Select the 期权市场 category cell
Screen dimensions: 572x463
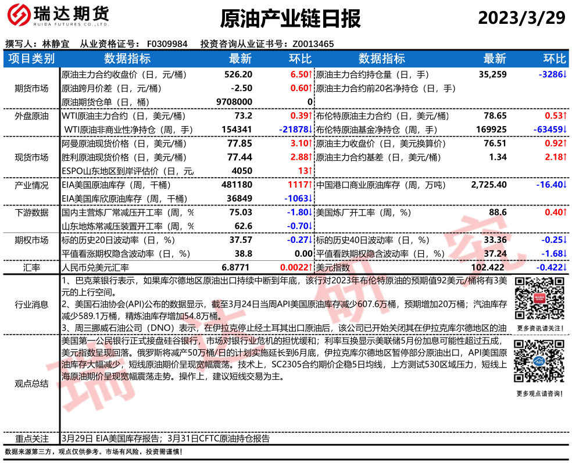(31, 240)
